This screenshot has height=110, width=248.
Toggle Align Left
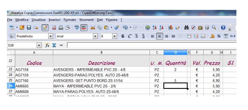[152, 36]
